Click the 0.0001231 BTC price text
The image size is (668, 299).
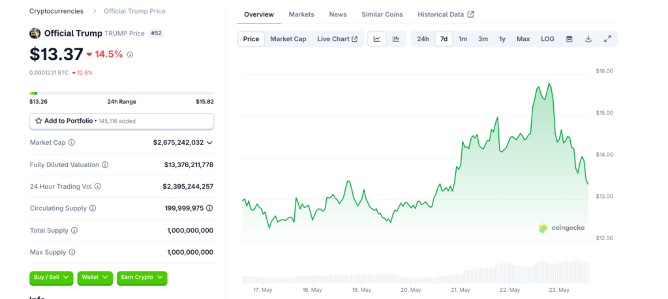pos(49,72)
